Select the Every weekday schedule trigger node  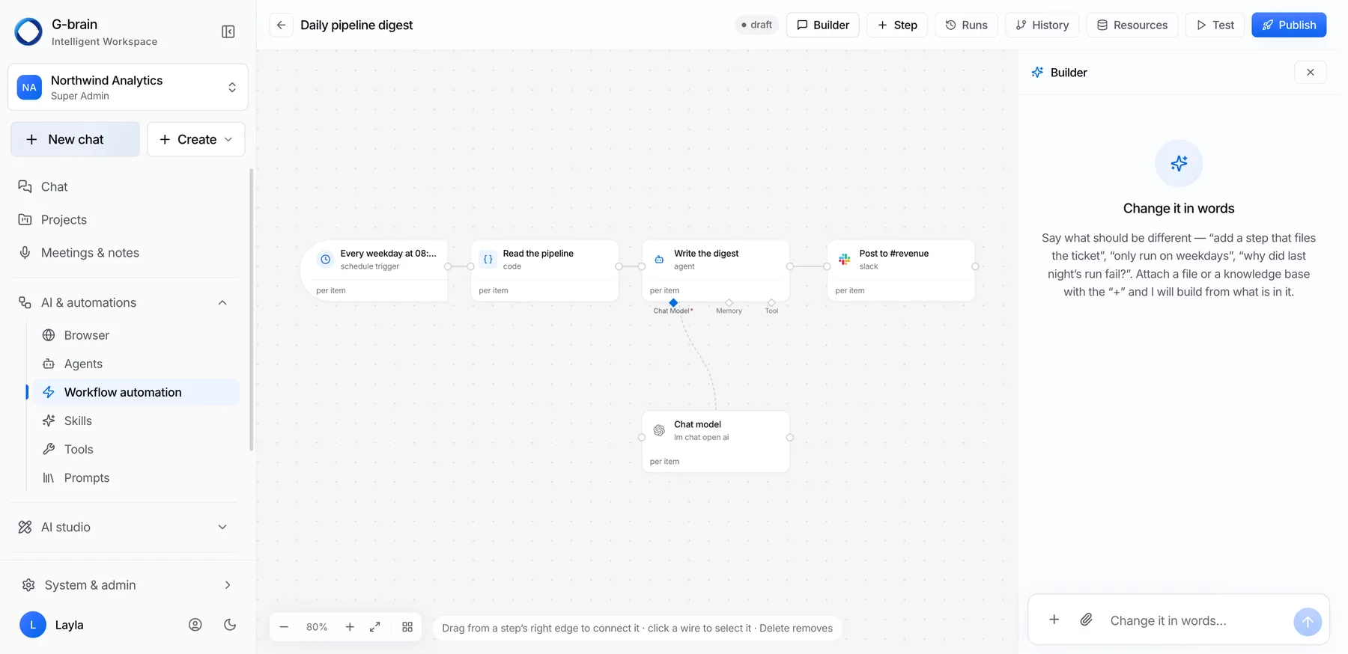(374, 270)
